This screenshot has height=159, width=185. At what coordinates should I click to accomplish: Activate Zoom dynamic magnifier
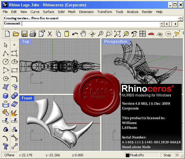(x=100, y=34)
